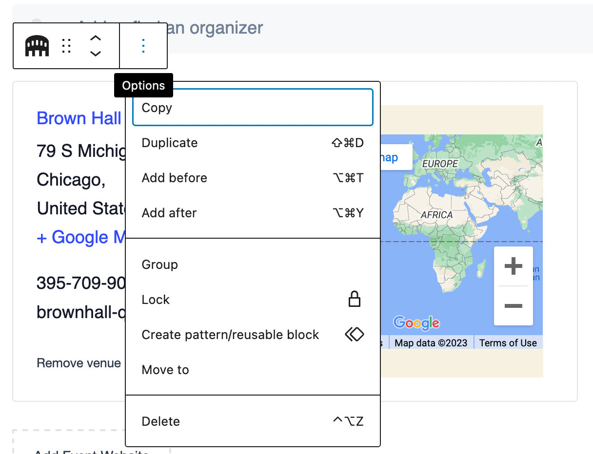The image size is (593, 454).
Task: Select Move to menu entry
Action: (253, 370)
